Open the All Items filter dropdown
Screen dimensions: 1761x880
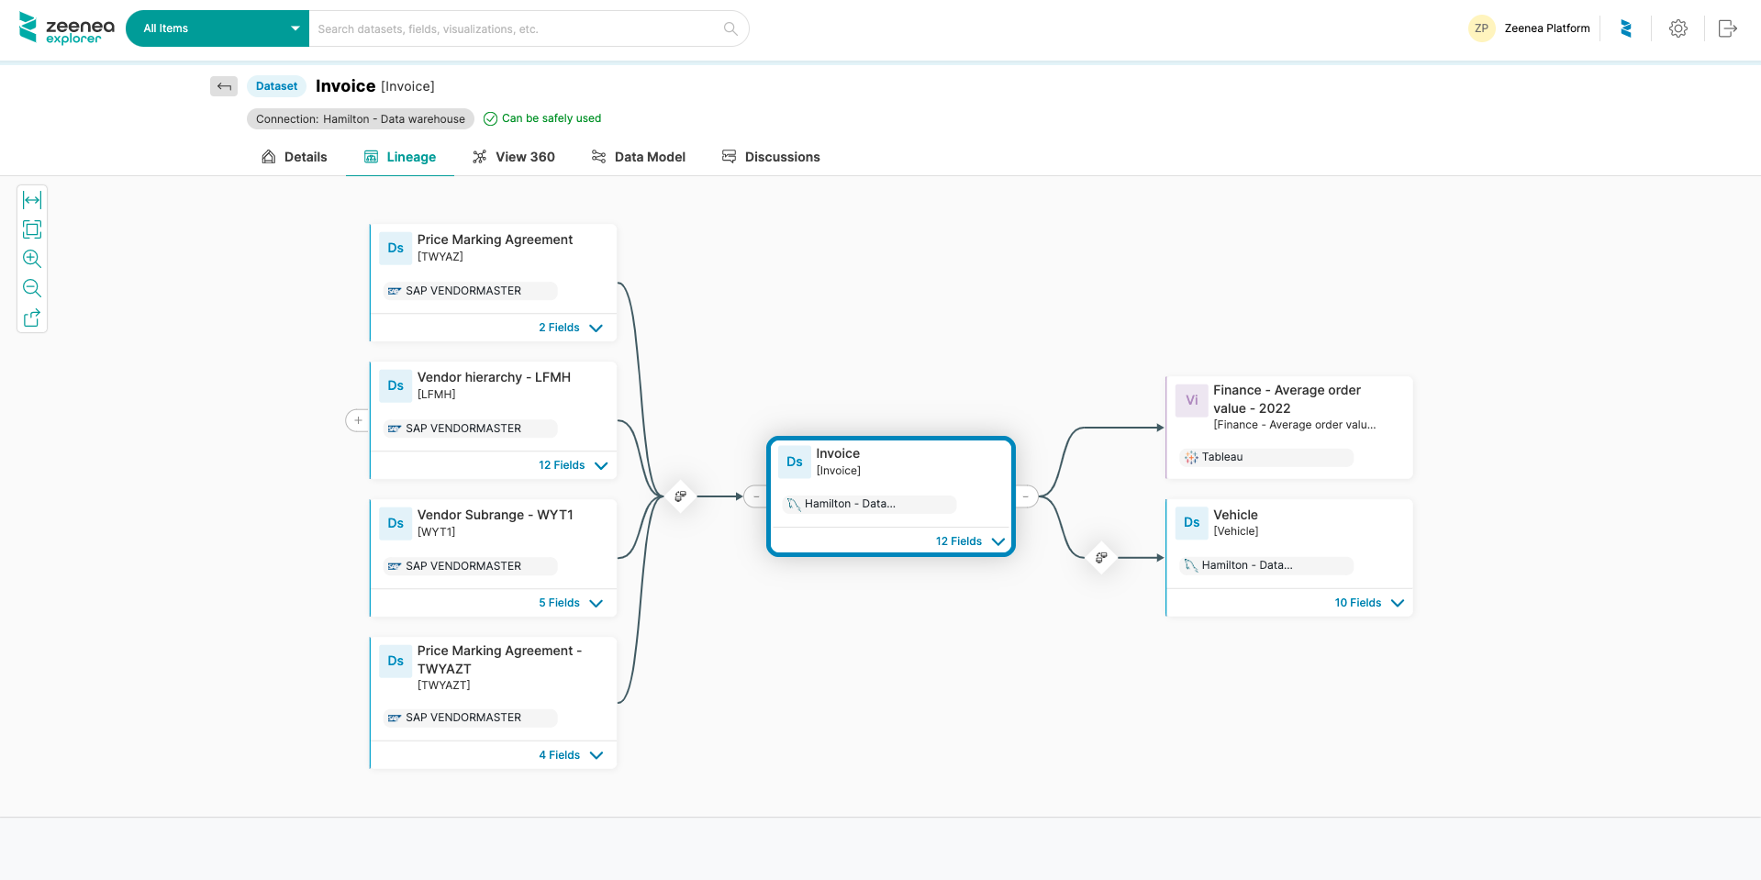(217, 28)
